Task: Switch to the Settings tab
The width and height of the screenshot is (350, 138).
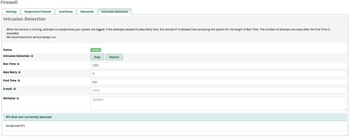Action: coord(11,12)
